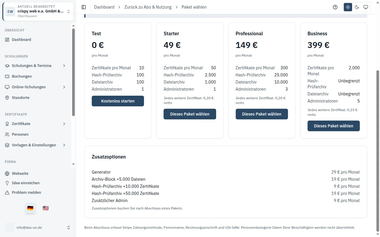Click the Standorte map pin icon
This screenshot has width=380, height=237.
coord(7,98)
